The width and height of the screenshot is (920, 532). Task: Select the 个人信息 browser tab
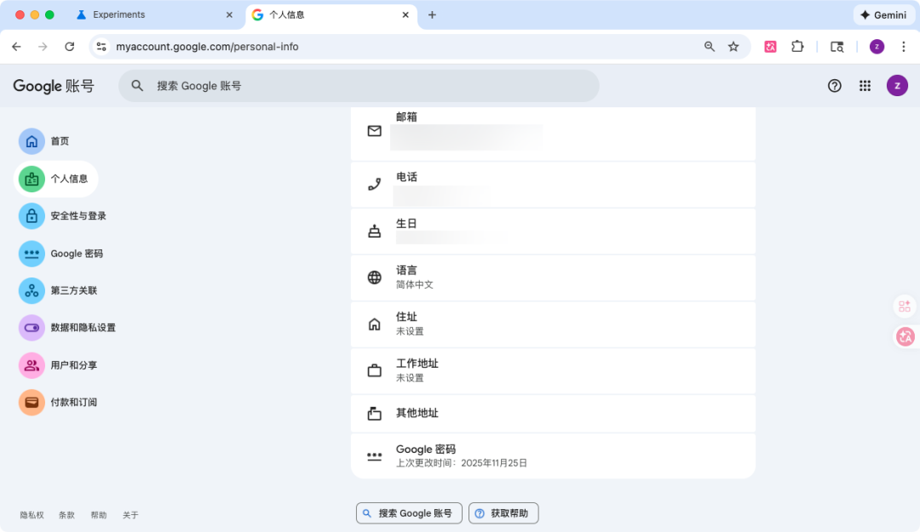click(331, 14)
